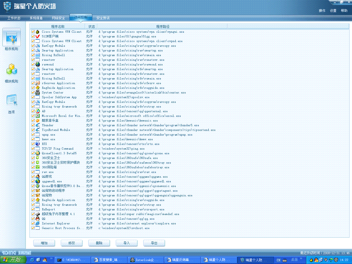Image resolution: width=352 pixels, height=264 pixels.
Task: Open the 程序规则 section in the sidebar
Action: tap(12, 40)
